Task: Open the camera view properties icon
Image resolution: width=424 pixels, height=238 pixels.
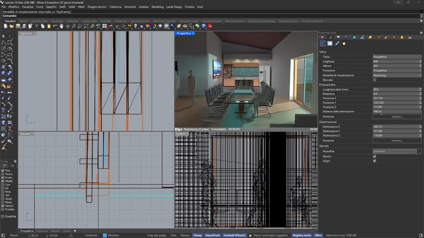Action: click(x=323, y=44)
